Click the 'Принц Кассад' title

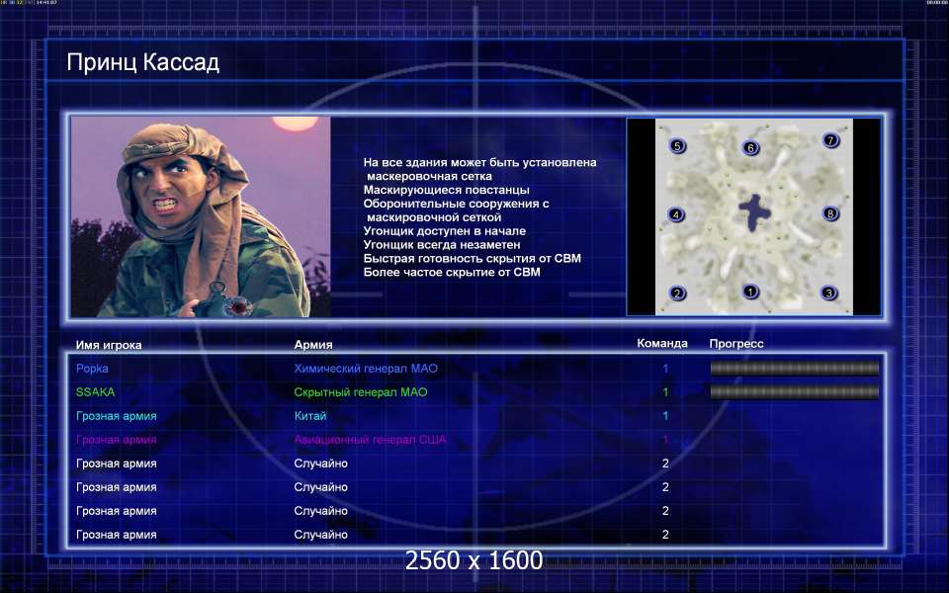point(142,62)
